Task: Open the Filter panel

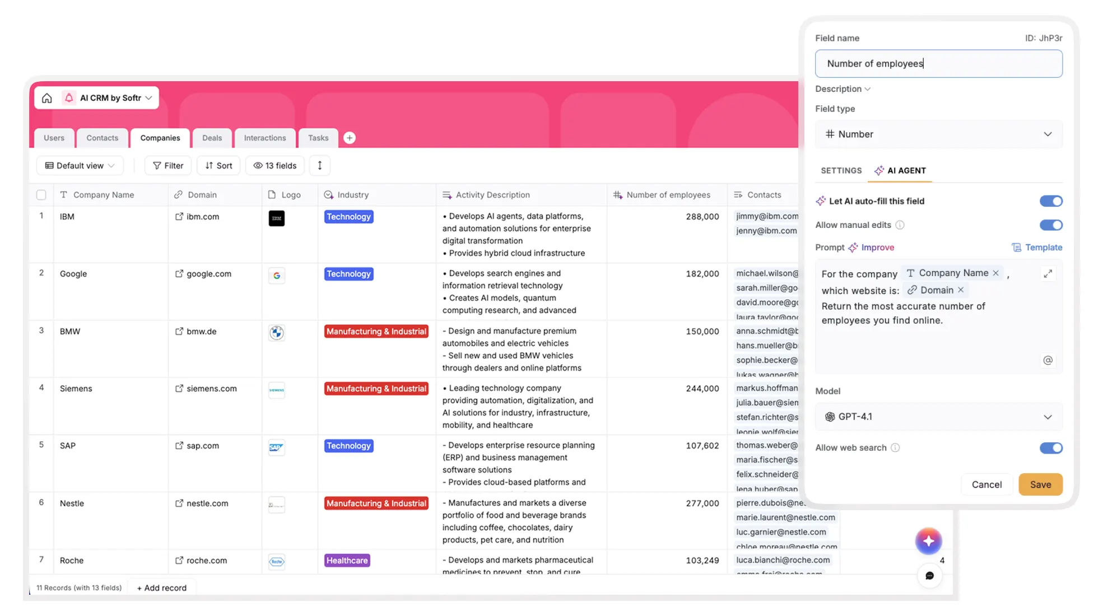Action: [x=167, y=165]
